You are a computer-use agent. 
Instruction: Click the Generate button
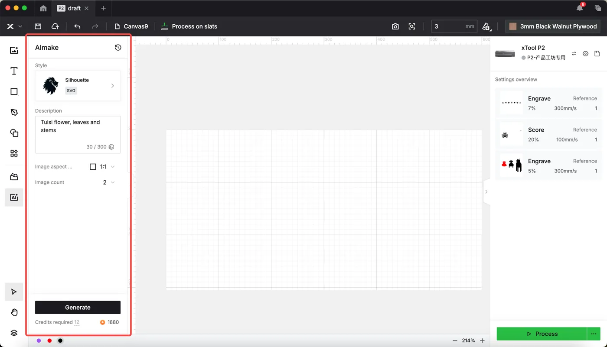click(78, 308)
